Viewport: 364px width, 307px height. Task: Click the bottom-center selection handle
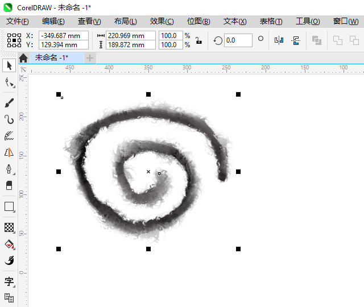pyautogui.click(x=148, y=249)
